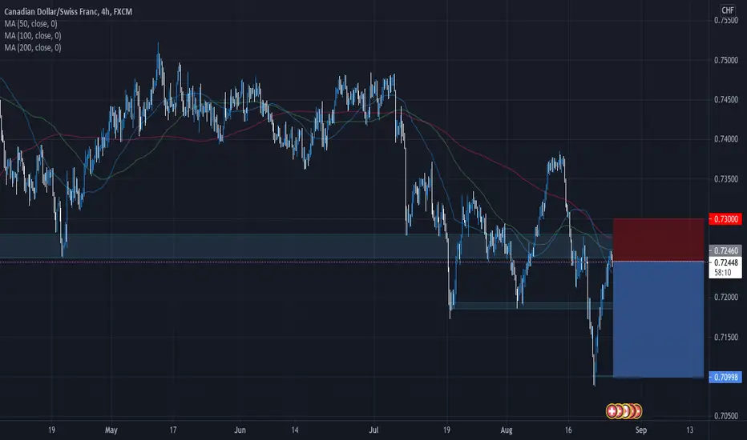Screen dimensions: 747x440
Task: Click the Sep label on the time axis
Action: pos(641,430)
